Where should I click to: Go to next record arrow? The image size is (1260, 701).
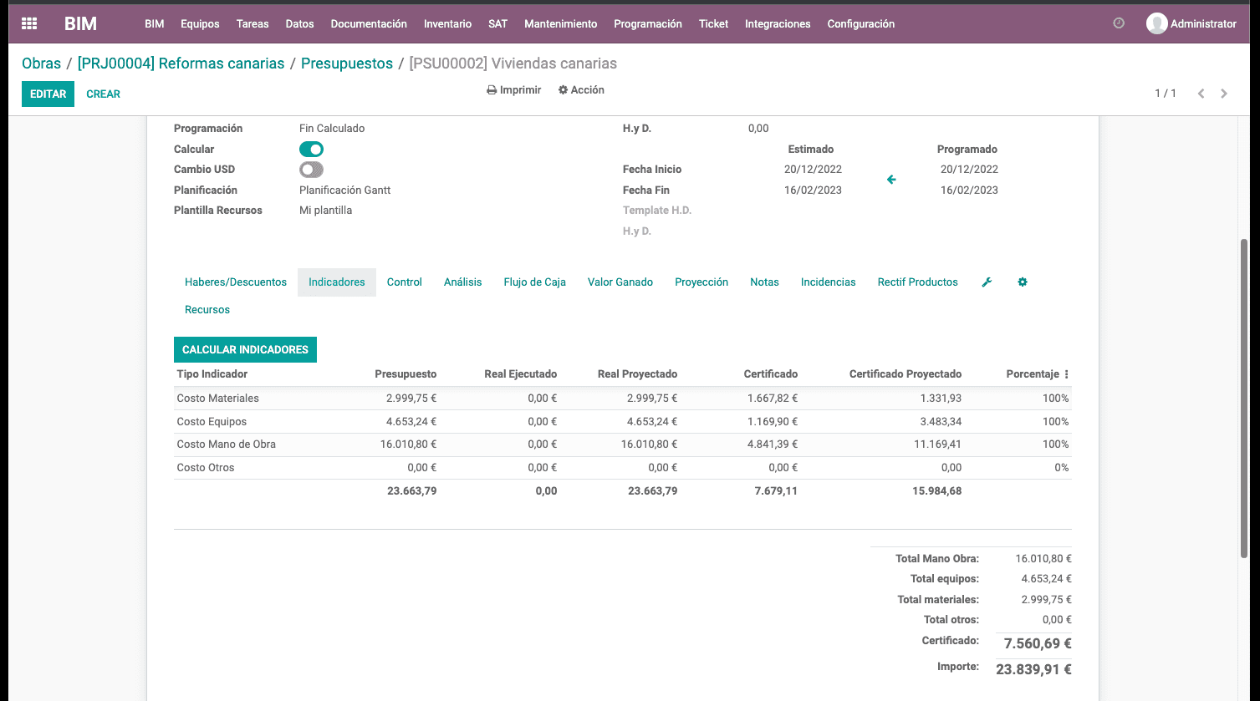click(1224, 94)
